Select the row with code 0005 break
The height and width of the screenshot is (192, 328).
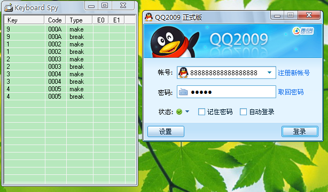click(69, 97)
